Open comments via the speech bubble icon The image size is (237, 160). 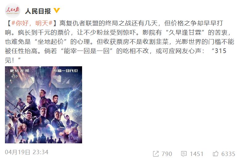[x=184, y=154]
